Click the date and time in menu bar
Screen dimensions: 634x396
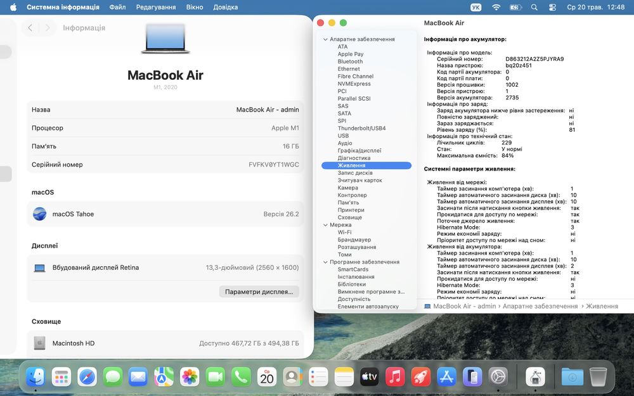(595, 7)
